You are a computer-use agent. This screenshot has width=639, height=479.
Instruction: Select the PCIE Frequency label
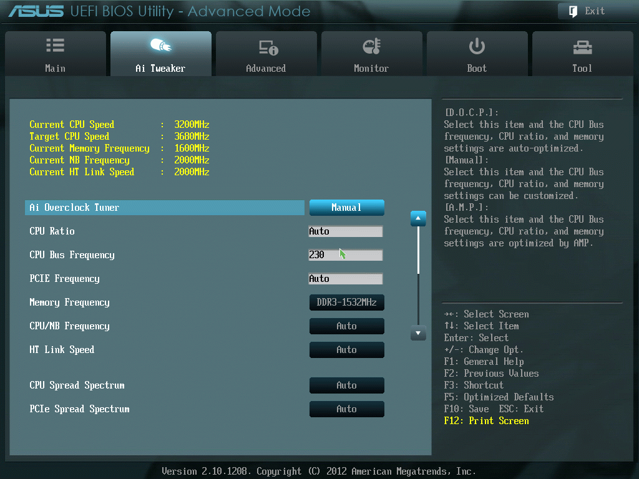tap(64, 279)
